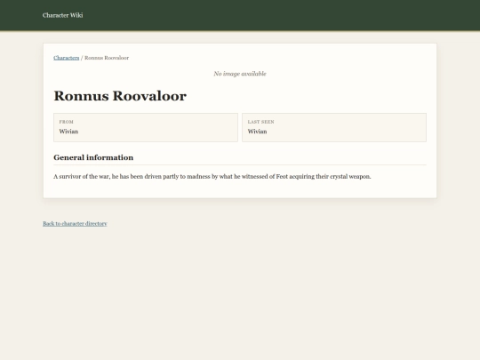Screen dimensions: 480x360
Task: Click the LAST SEEN label
Action: [x=260, y=122]
